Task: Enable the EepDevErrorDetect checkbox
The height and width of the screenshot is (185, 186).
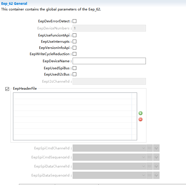Action: 75,21
